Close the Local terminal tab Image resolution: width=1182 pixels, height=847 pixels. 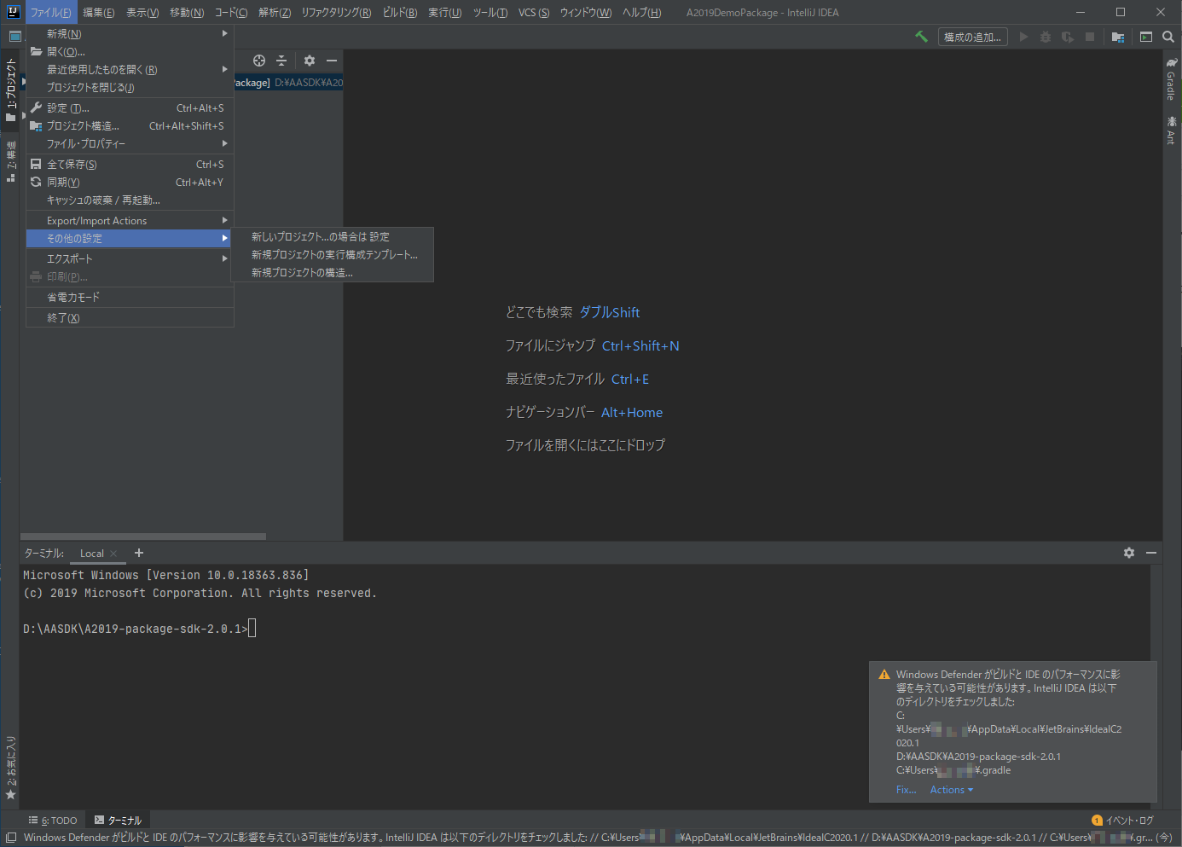pos(113,554)
